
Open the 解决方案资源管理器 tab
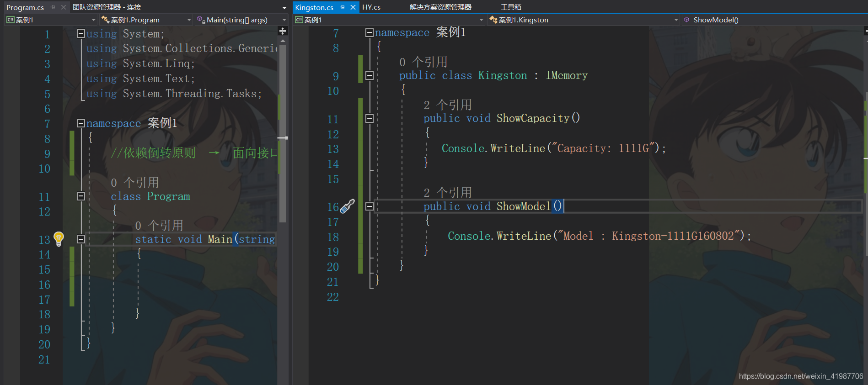pos(440,7)
